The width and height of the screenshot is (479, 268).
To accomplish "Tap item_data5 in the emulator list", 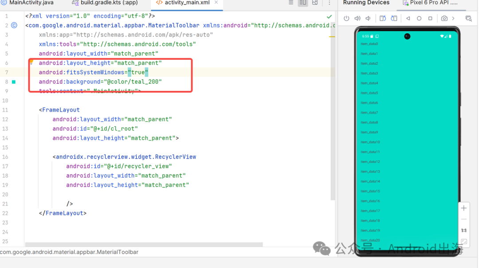I will pos(369,93).
